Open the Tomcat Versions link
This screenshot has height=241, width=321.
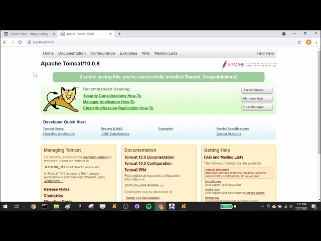229,134
